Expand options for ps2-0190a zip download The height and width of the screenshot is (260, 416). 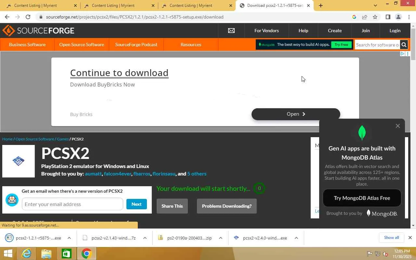221,238
